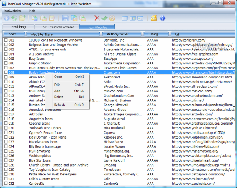Select checkbox for row 027 Blue Sky Icons
This screenshot has width=237, height=188.
(x=6, y=160)
